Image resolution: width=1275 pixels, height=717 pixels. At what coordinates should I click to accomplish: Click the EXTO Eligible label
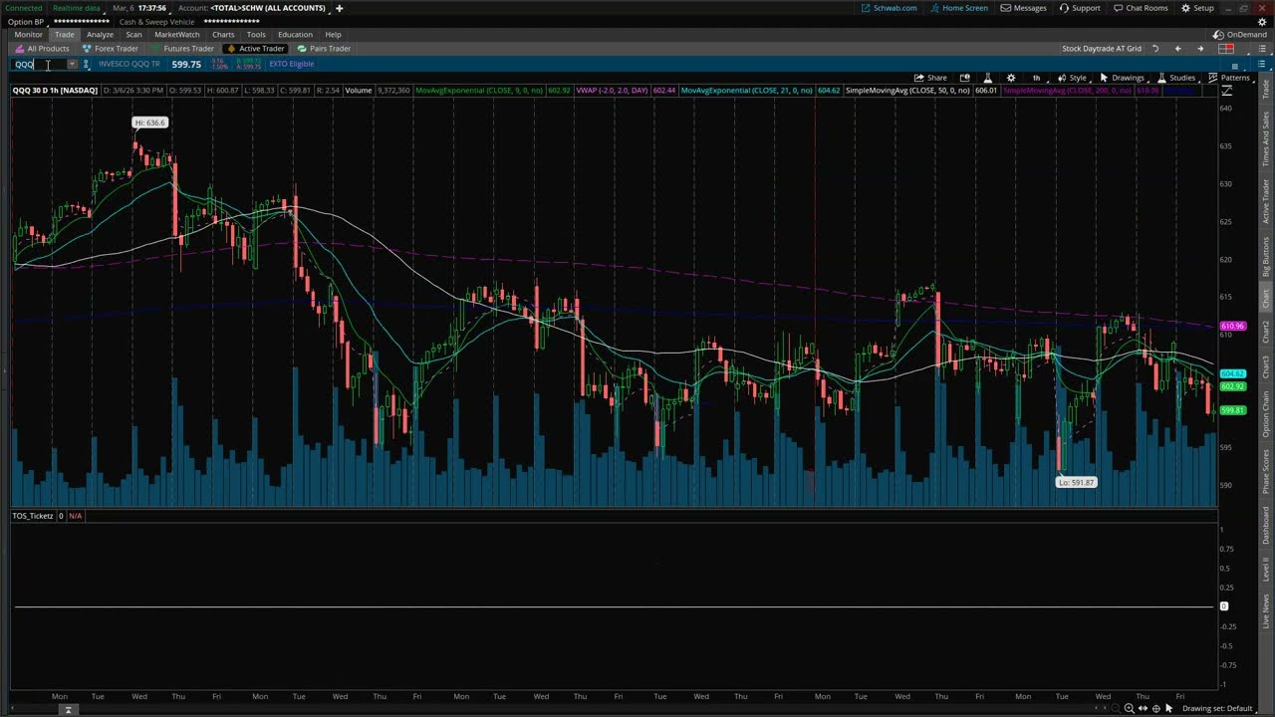pyautogui.click(x=291, y=64)
